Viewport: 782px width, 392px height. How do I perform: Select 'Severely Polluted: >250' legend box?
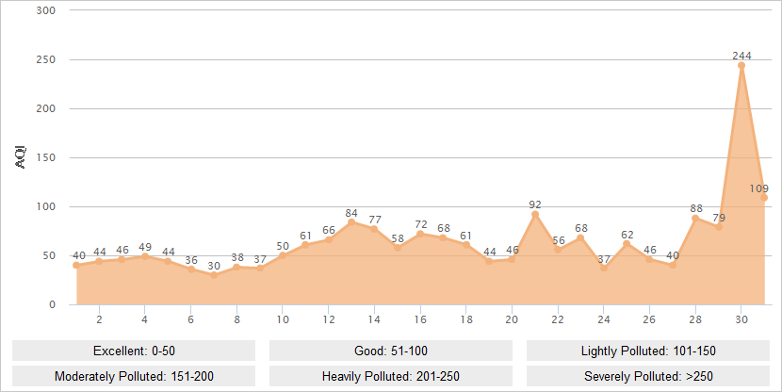(648, 376)
